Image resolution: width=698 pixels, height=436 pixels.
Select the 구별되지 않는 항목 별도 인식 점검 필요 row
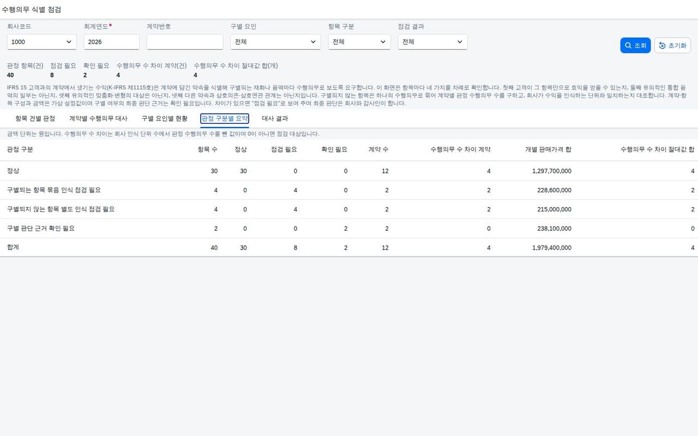point(349,209)
